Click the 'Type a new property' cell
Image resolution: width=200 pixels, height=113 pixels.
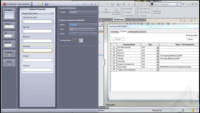pyautogui.click(x=129, y=70)
